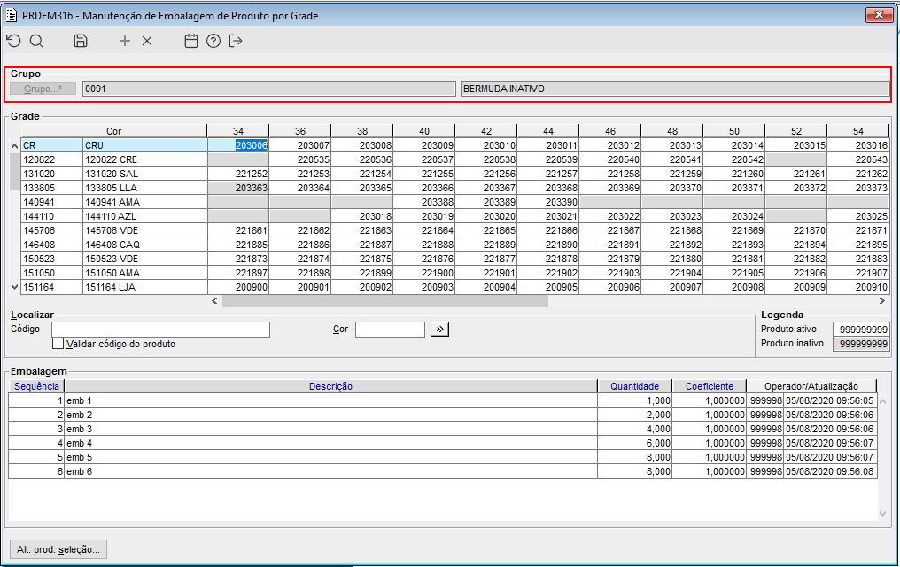The width and height of the screenshot is (900, 567).
Task: Click Alt. prod. seleção... button
Action: click(58, 549)
